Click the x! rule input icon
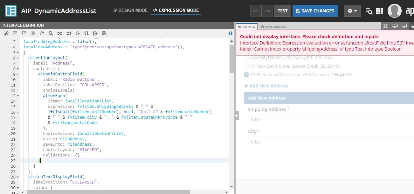Viewport: 414px width, 194px height. tap(69, 33)
